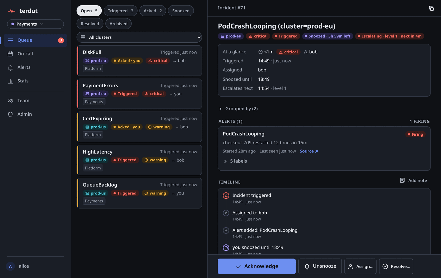Click the server icon in cluster filter
The height and width of the screenshot is (278, 441).
pos(83,37)
